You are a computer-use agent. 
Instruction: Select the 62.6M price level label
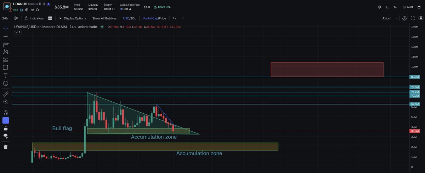415,104
